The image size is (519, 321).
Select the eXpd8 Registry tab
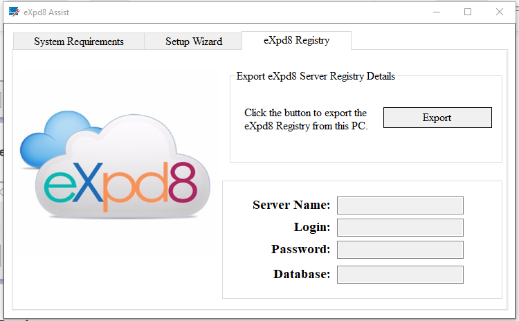(296, 40)
